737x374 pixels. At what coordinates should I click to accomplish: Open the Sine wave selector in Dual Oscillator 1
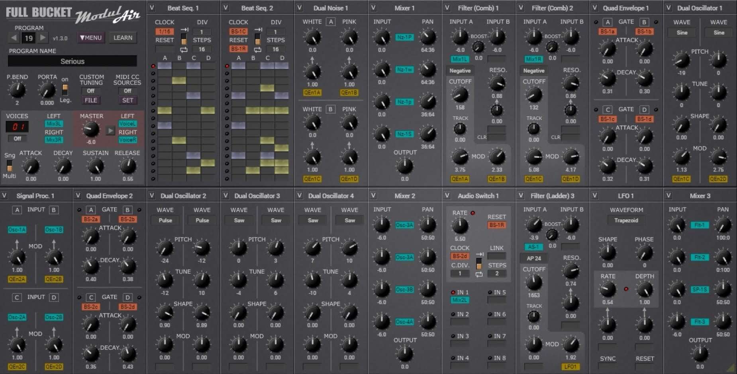681,33
